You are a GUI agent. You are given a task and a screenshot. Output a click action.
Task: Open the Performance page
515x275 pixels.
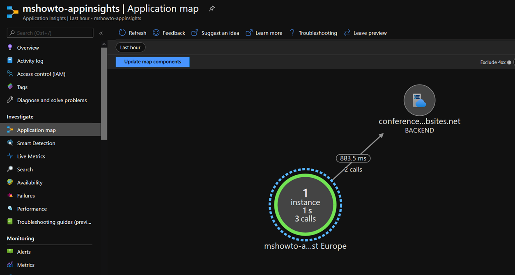pos(32,209)
